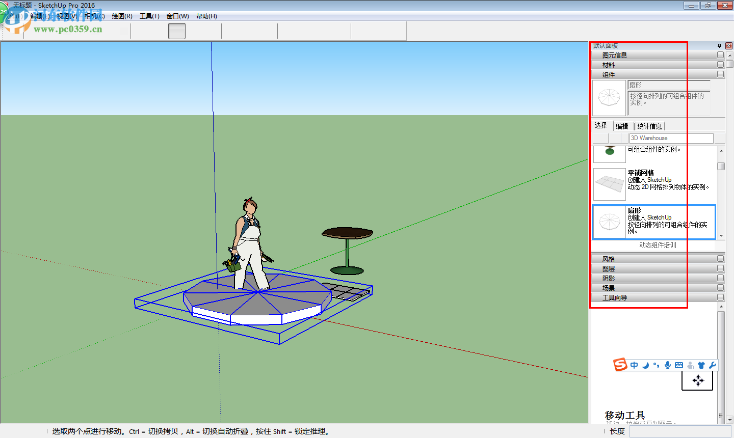The height and width of the screenshot is (438, 734).
Task: Click the Sogou S logo icon
Action: [x=621, y=365]
